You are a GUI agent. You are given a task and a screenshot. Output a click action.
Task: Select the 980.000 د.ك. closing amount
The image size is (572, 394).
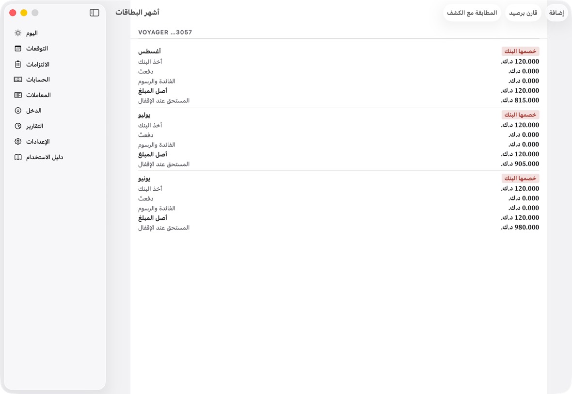pos(520,227)
